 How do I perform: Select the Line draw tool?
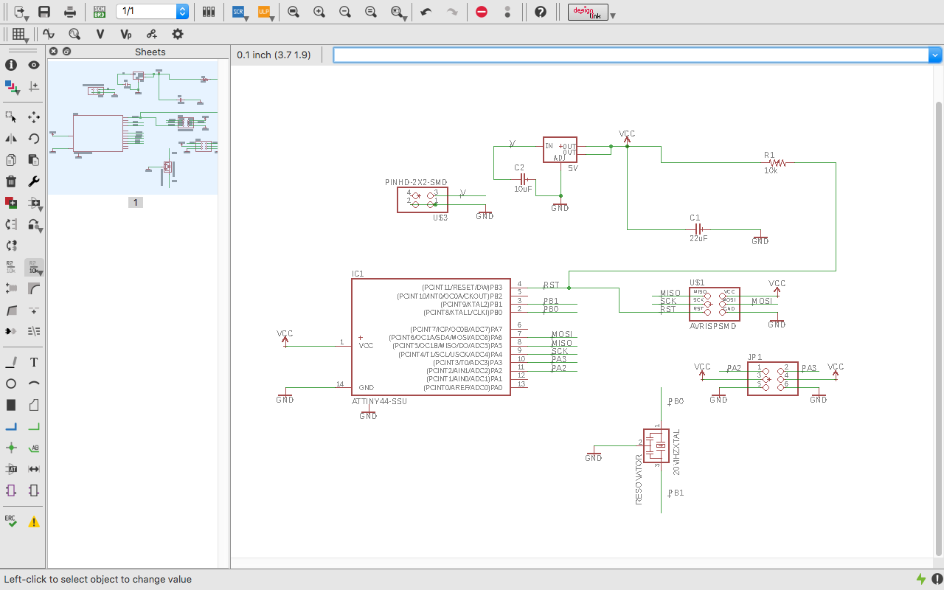pyautogui.click(x=11, y=362)
